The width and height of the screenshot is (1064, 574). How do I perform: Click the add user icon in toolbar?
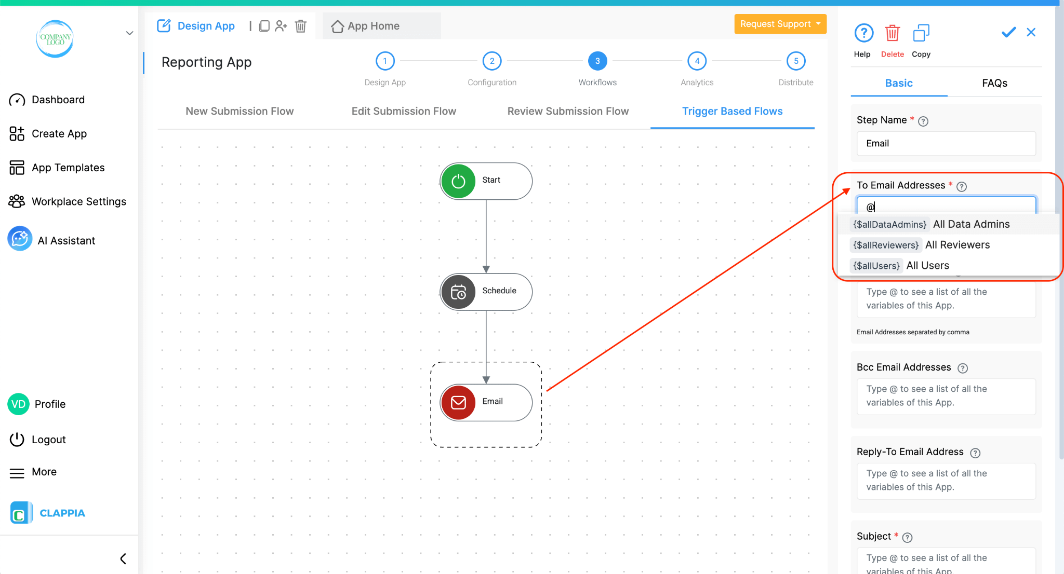pyautogui.click(x=281, y=26)
